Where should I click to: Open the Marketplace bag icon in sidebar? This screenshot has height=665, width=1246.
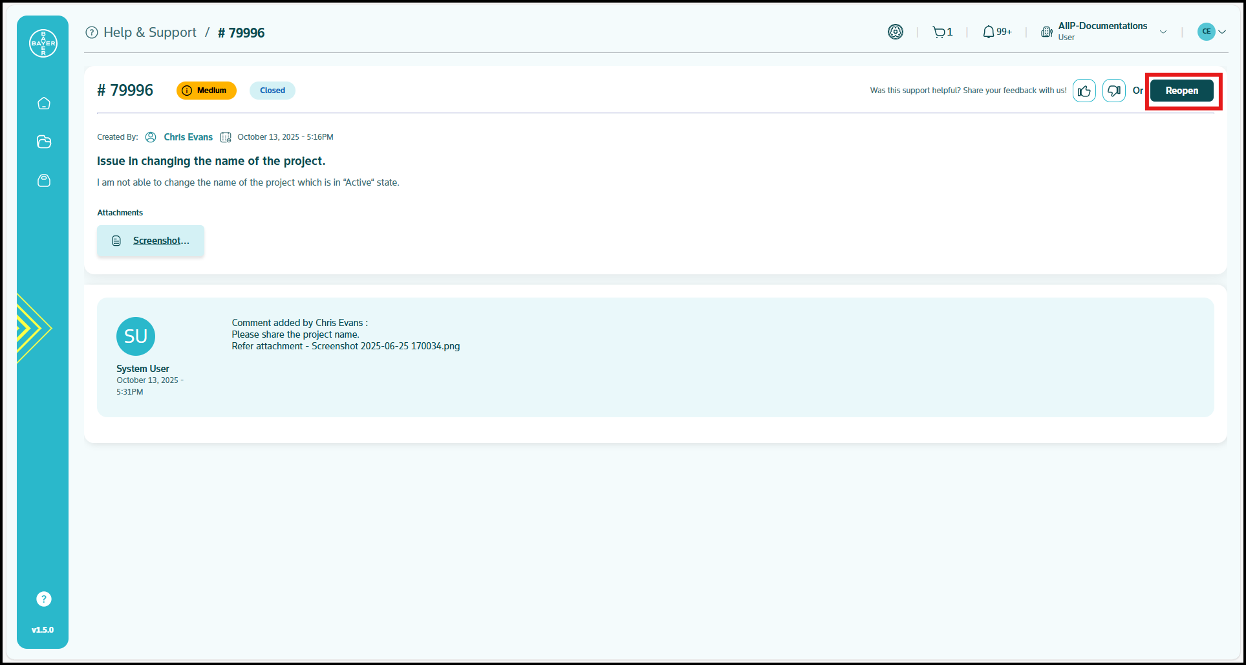click(x=43, y=180)
